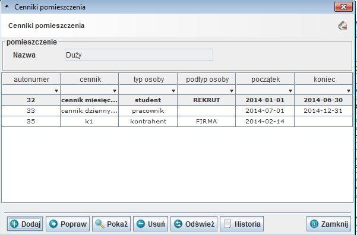
Task: Click the end date 2014-12-31
Action: coord(324,111)
